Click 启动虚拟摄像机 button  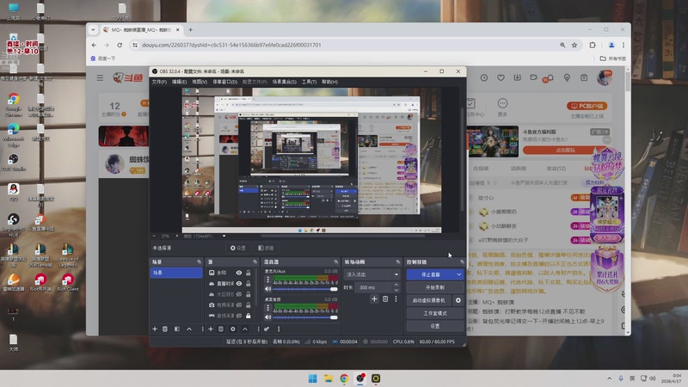pos(428,300)
